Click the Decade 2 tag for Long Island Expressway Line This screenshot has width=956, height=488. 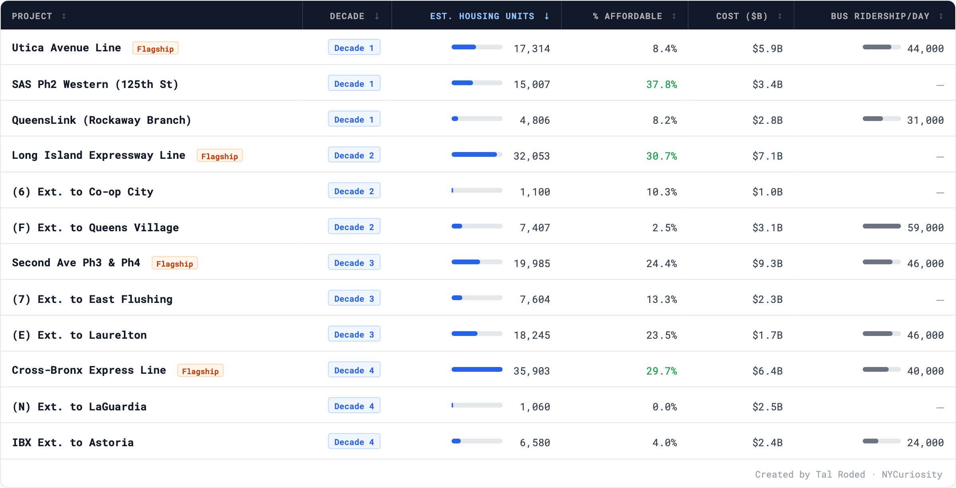354,155
